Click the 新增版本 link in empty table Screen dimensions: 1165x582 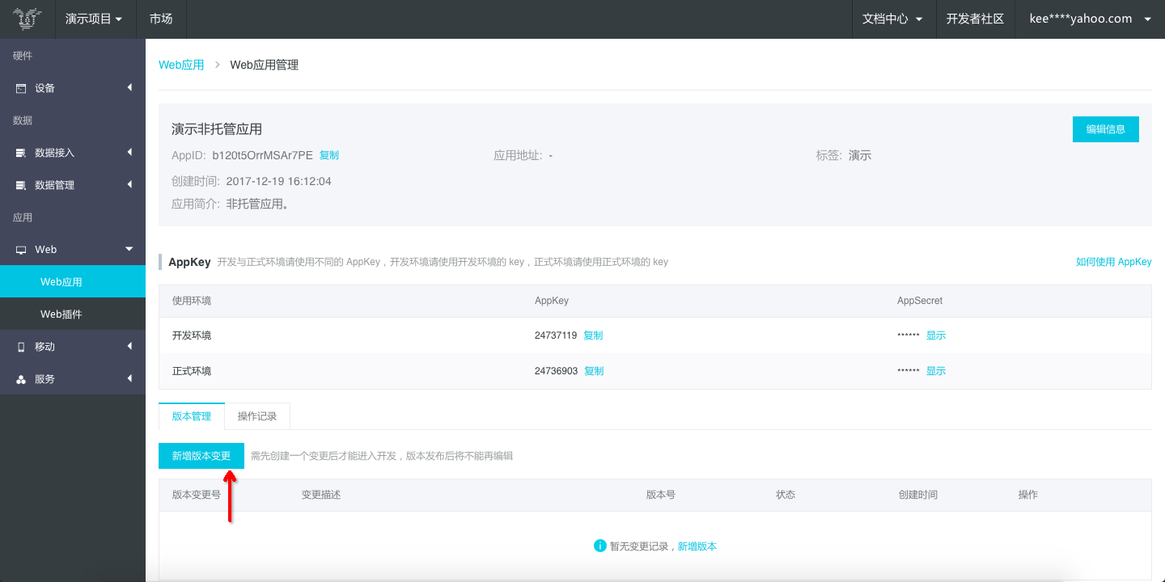tap(697, 546)
